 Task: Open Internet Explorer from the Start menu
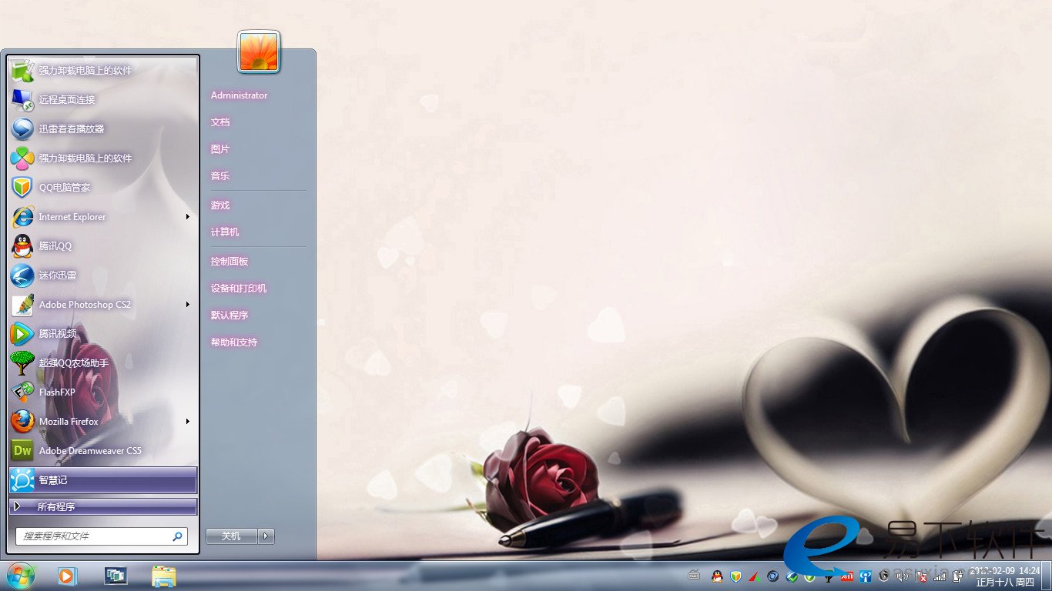click(103, 217)
